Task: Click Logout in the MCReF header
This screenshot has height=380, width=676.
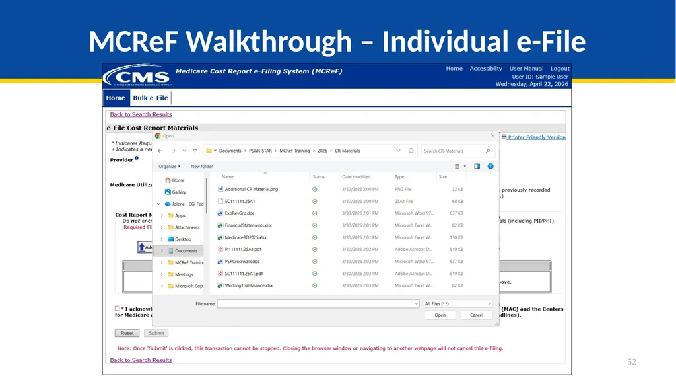Action: 560,69
